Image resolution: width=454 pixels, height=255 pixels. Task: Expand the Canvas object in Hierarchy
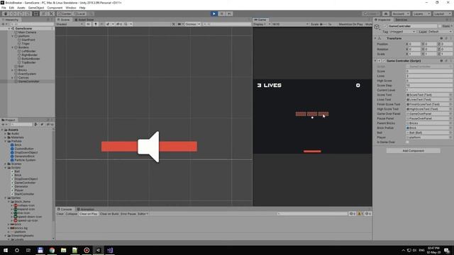pyautogui.click(x=13, y=77)
